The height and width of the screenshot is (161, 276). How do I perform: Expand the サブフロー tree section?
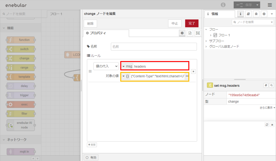206,41
